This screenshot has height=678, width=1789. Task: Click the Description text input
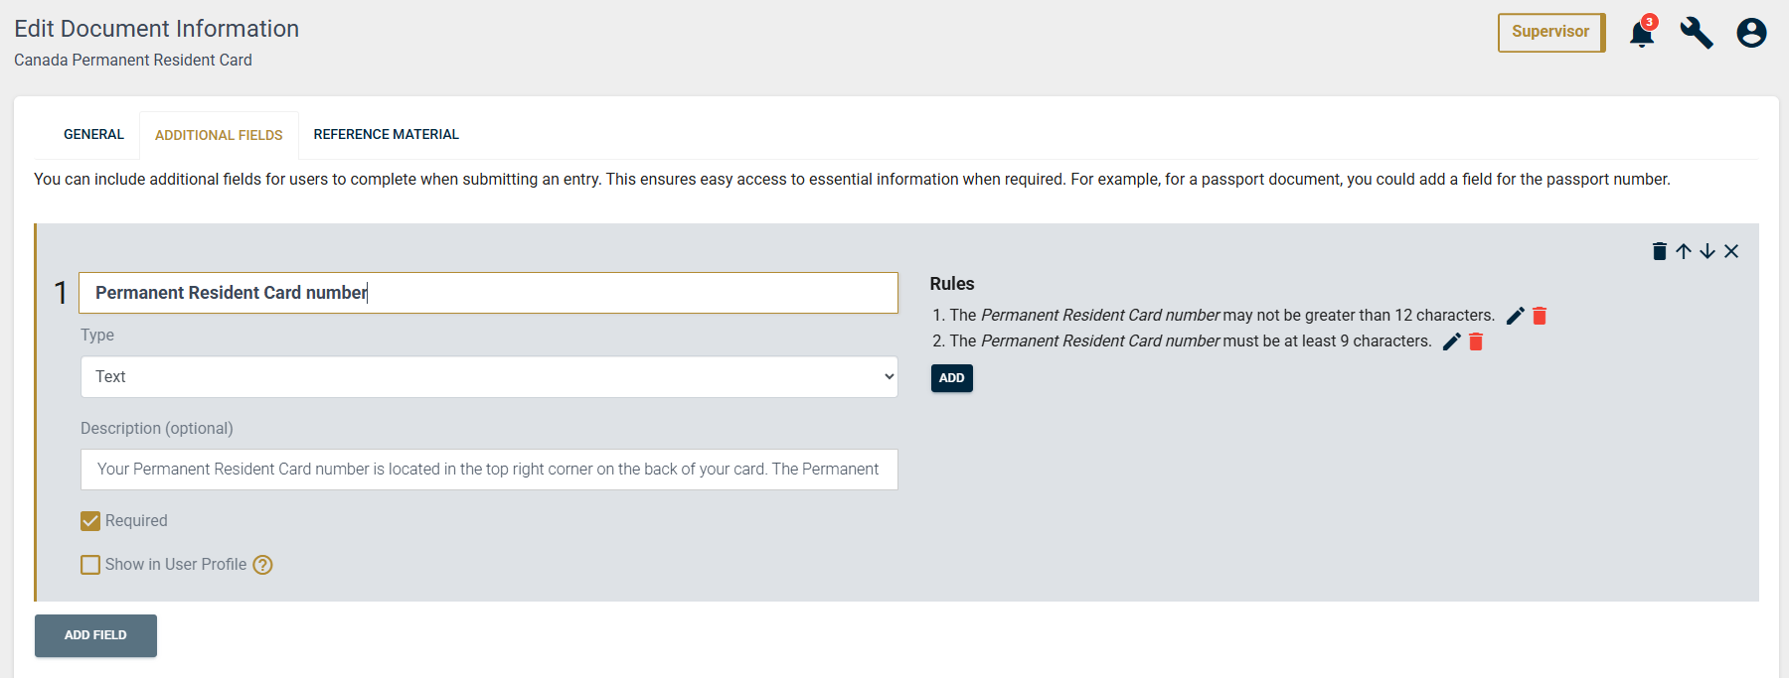pyautogui.click(x=489, y=470)
